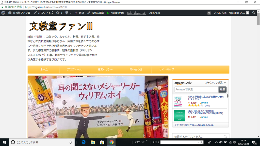This screenshot has width=260, height=146.
Task: Open カスタマイズ in the admin bar
Action: pos(43,13)
